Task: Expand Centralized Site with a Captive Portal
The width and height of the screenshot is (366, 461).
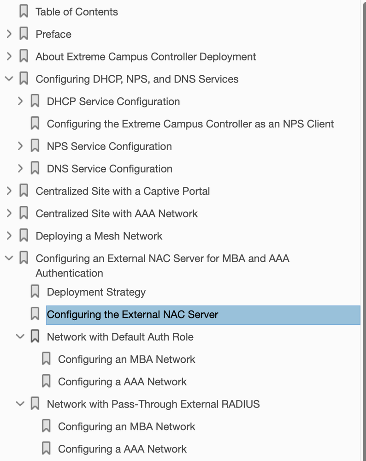Action: pyautogui.click(x=9, y=191)
